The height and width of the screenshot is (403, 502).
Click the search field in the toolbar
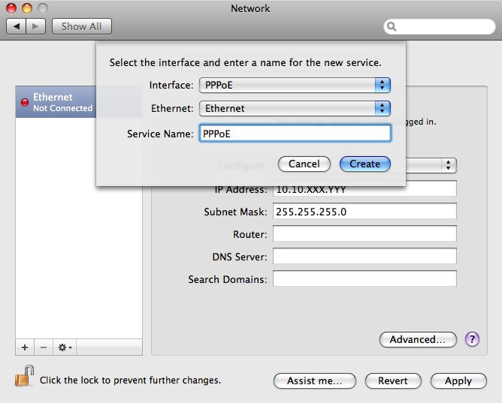(x=439, y=26)
